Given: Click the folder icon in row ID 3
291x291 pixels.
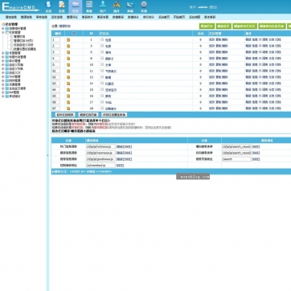Looking at the screenshot, I should [68, 46].
